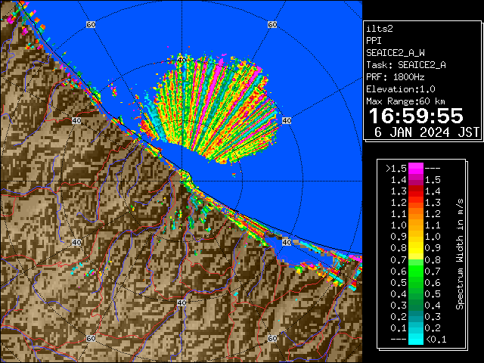Click the SEAICE2_A_W product name

396,53
